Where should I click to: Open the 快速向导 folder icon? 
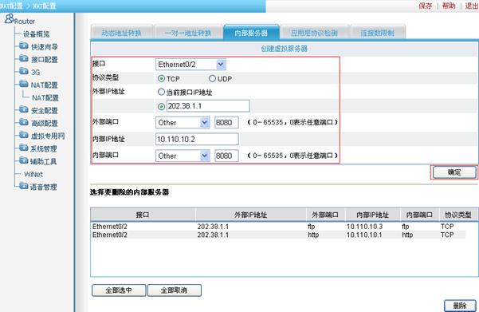pyautogui.click(x=24, y=46)
